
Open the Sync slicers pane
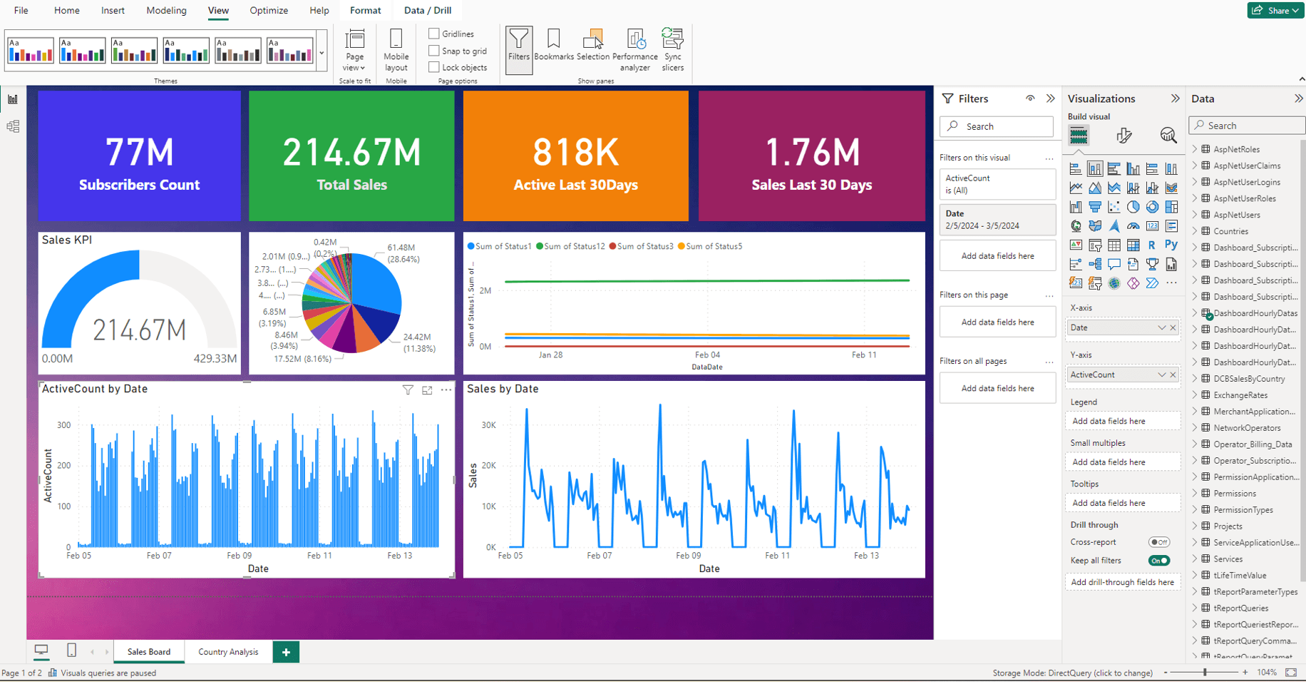coord(672,48)
